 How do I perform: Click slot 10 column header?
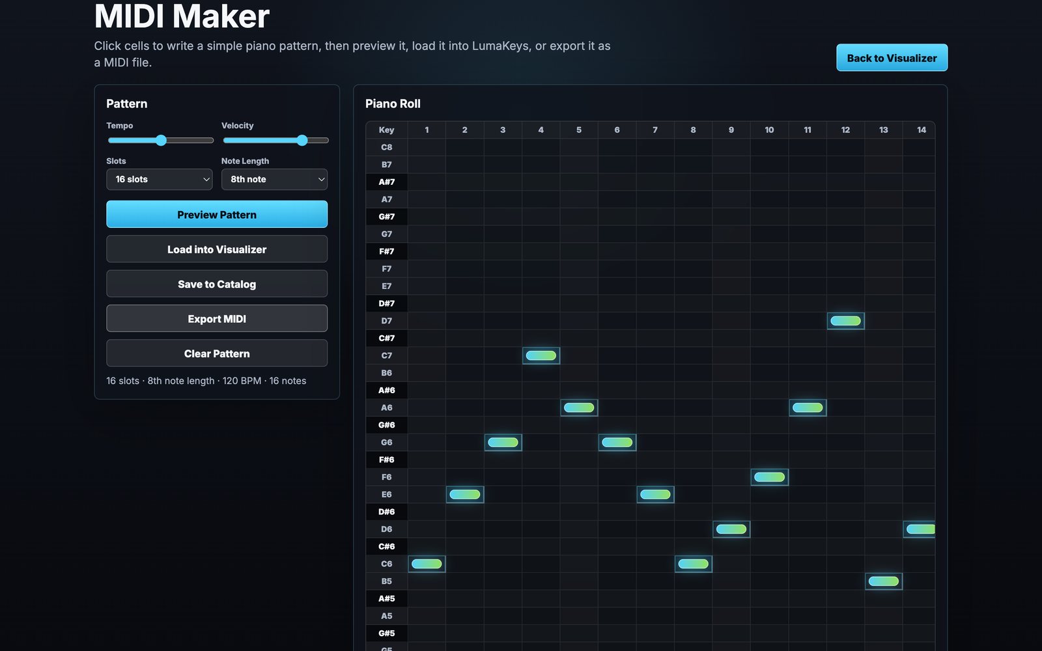770,130
